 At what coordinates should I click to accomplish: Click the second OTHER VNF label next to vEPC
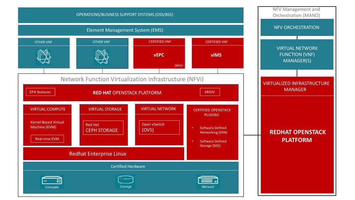101,42
